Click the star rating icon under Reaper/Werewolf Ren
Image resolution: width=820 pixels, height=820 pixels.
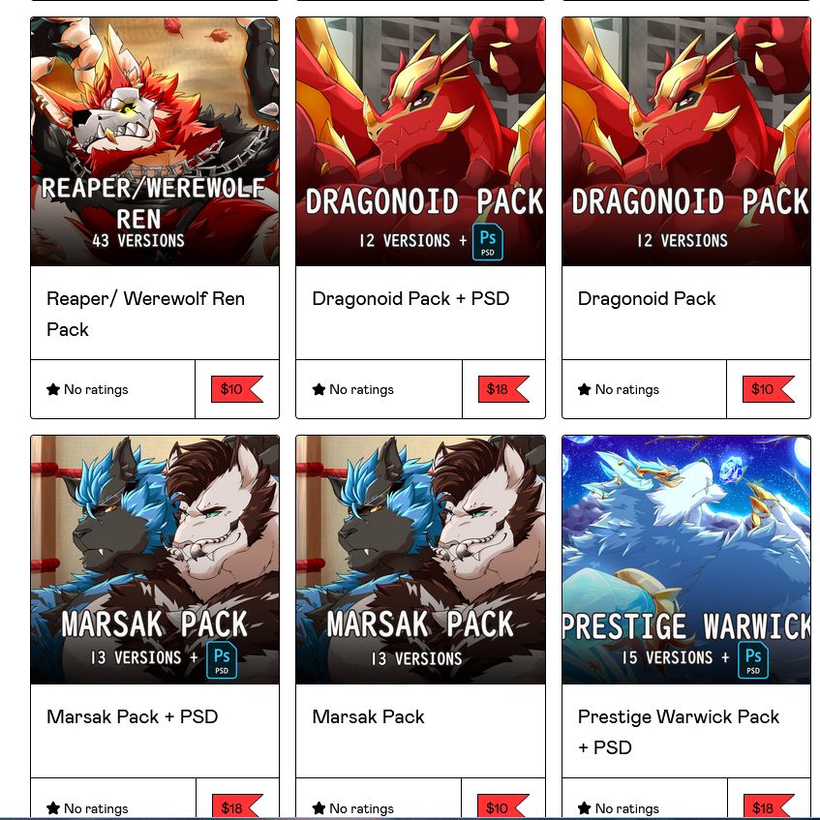53,389
